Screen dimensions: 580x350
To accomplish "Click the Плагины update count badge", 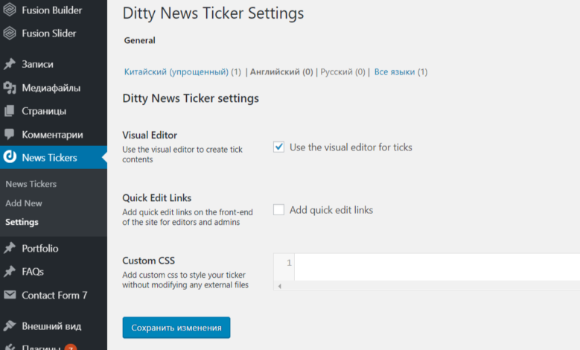I will (71, 347).
